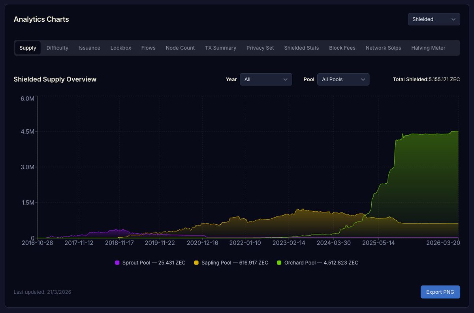The image size is (474, 313).
Task: Open the Shielded Stats tab
Action: [x=301, y=48]
